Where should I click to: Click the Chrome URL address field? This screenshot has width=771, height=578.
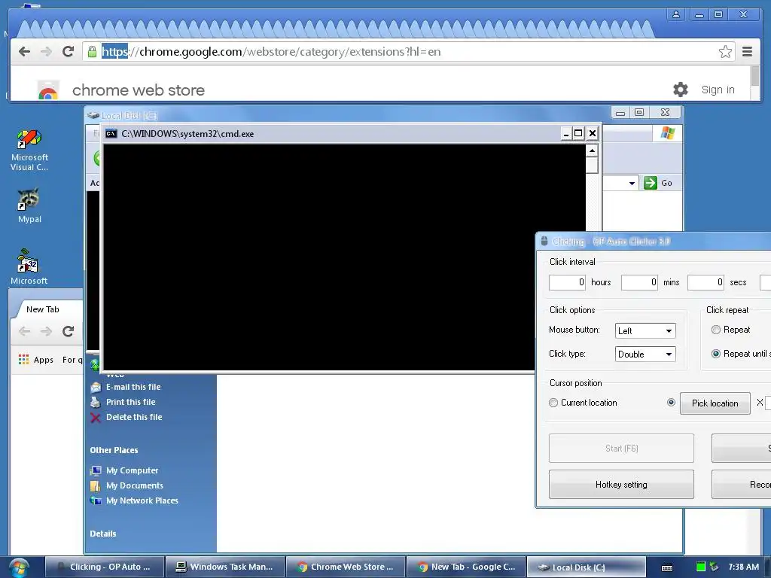(408, 52)
